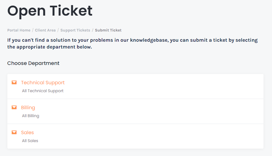Click the separator slash after Portal Home
The width and height of the screenshot is (272, 156).
point(33,30)
